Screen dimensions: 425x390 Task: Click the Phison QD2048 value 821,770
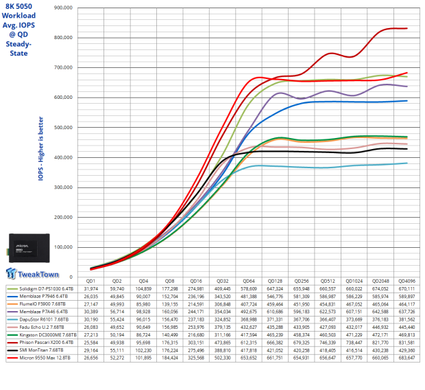(380, 343)
